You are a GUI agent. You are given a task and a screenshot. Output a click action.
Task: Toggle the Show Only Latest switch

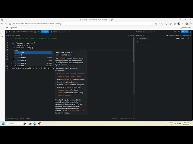click(167, 35)
